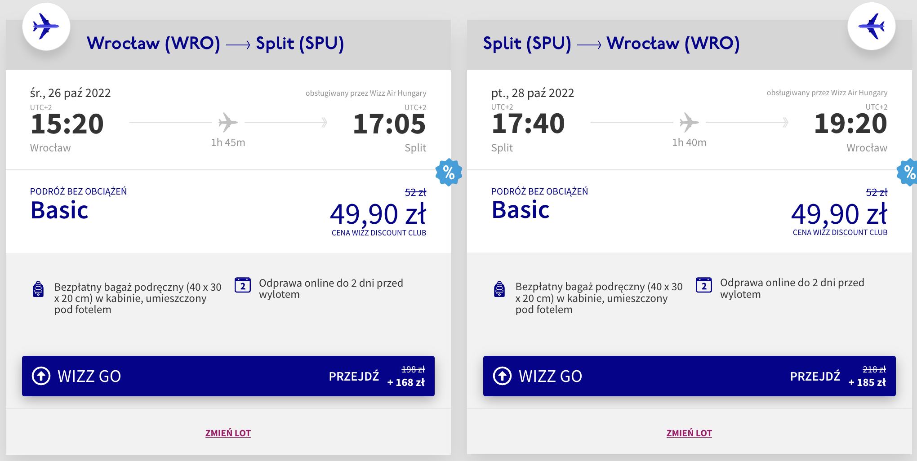Select the Basic fare on outbound flight
Viewport: 917px width, 461px height.
(x=59, y=210)
